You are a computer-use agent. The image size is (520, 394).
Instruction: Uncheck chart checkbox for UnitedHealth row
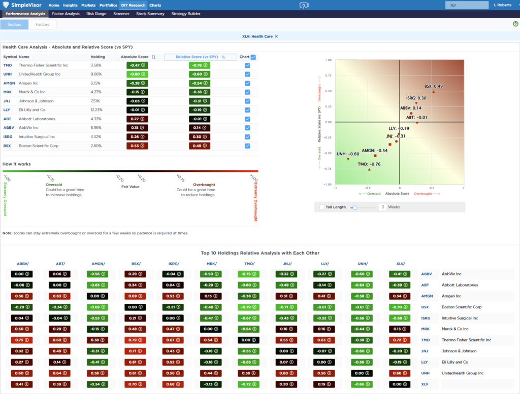click(x=247, y=74)
